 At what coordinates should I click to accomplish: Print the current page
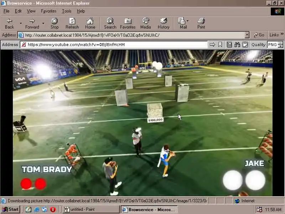[x=201, y=24]
